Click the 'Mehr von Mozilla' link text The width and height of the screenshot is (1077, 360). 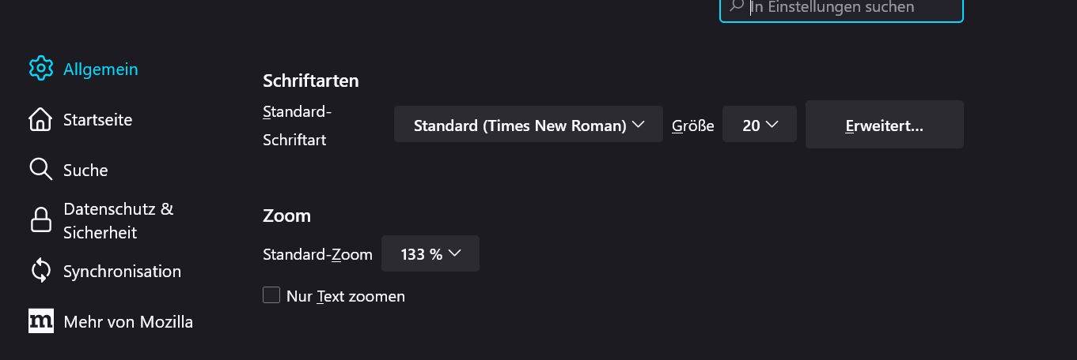128,322
